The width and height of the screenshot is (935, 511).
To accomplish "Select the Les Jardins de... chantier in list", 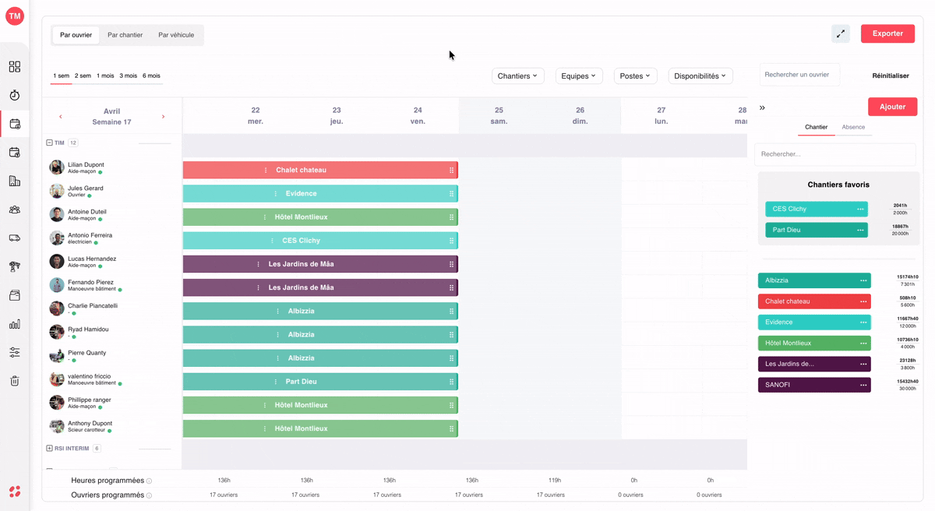I will point(814,364).
